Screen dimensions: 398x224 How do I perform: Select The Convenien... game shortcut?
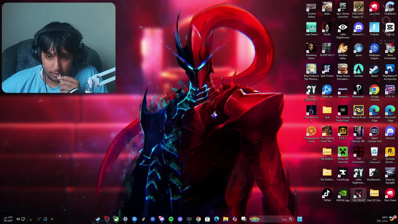coord(359,156)
